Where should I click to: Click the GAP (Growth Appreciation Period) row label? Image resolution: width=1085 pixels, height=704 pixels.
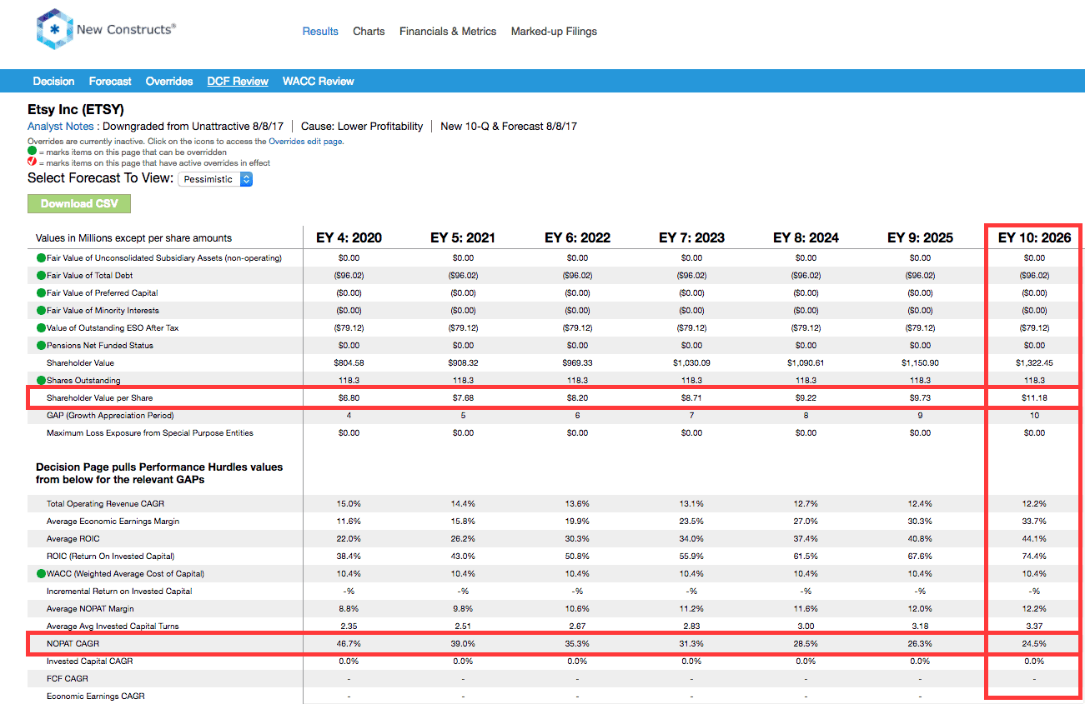(x=110, y=416)
